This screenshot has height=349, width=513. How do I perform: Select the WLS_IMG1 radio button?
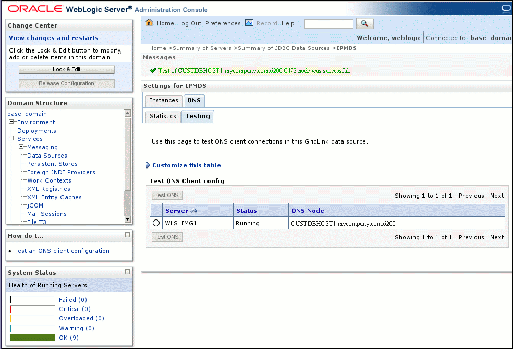[156, 223]
